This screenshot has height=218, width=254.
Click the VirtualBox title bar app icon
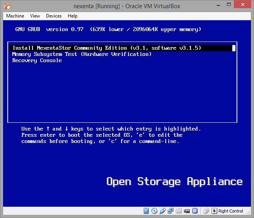[7, 6]
